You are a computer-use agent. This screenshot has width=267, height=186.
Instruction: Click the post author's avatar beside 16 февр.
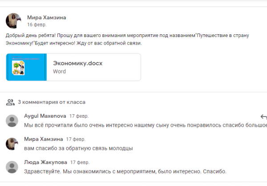[12, 21]
